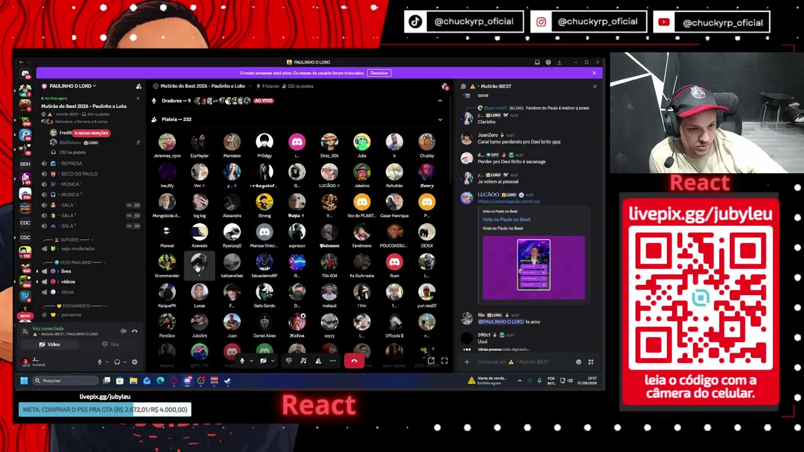Add an attachment with the plus icon

pyautogui.click(x=467, y=362)
